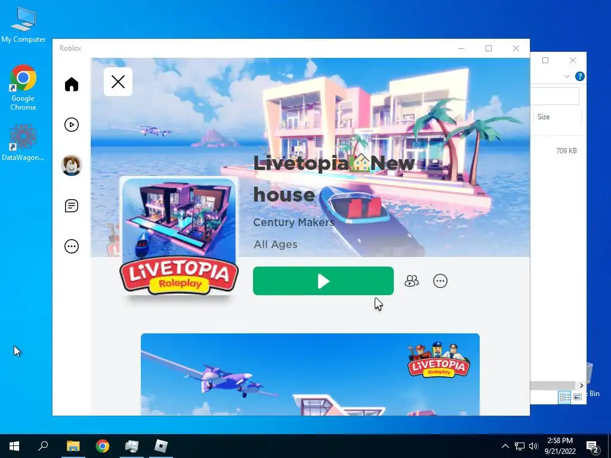Viewport: 611px width, 458px height.
Task: Start Livetopia with the green Play button
Action: (x=323, y=281)
